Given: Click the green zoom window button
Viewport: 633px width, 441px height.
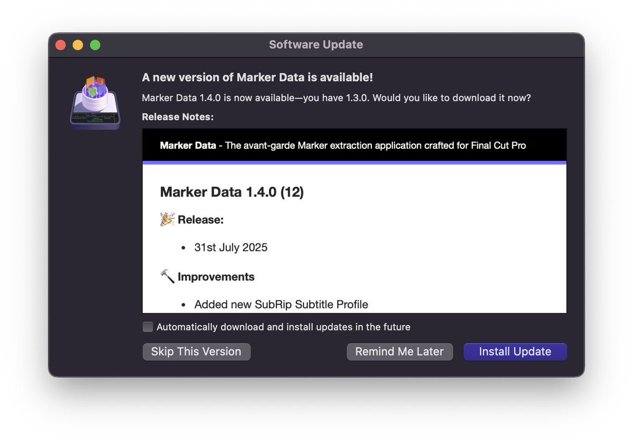Looking at the screenshot, I should (x=95, y=45).
